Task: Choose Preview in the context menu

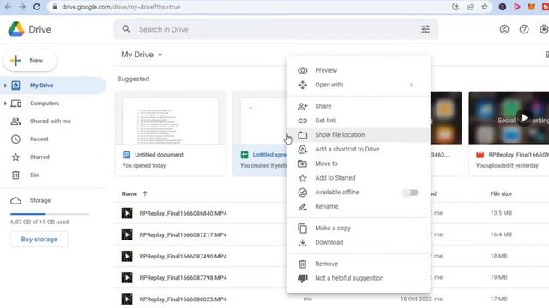Action: click(x=359, y=70)
